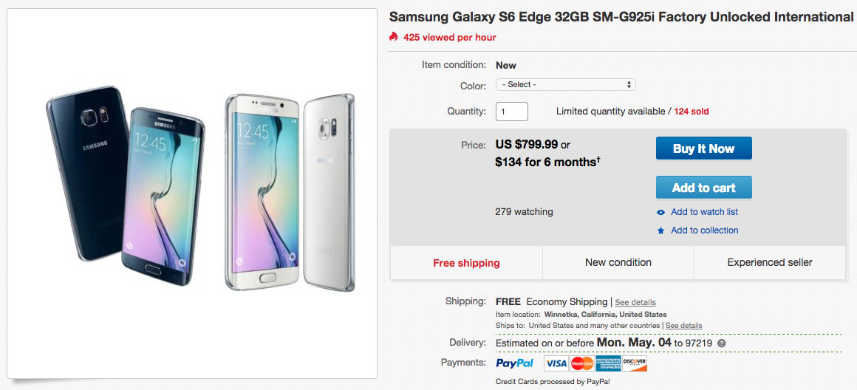Image resolution: width=857 pixels, height=390 pixels.
Task: Select the Experienced seller tab
Action: 770,262
